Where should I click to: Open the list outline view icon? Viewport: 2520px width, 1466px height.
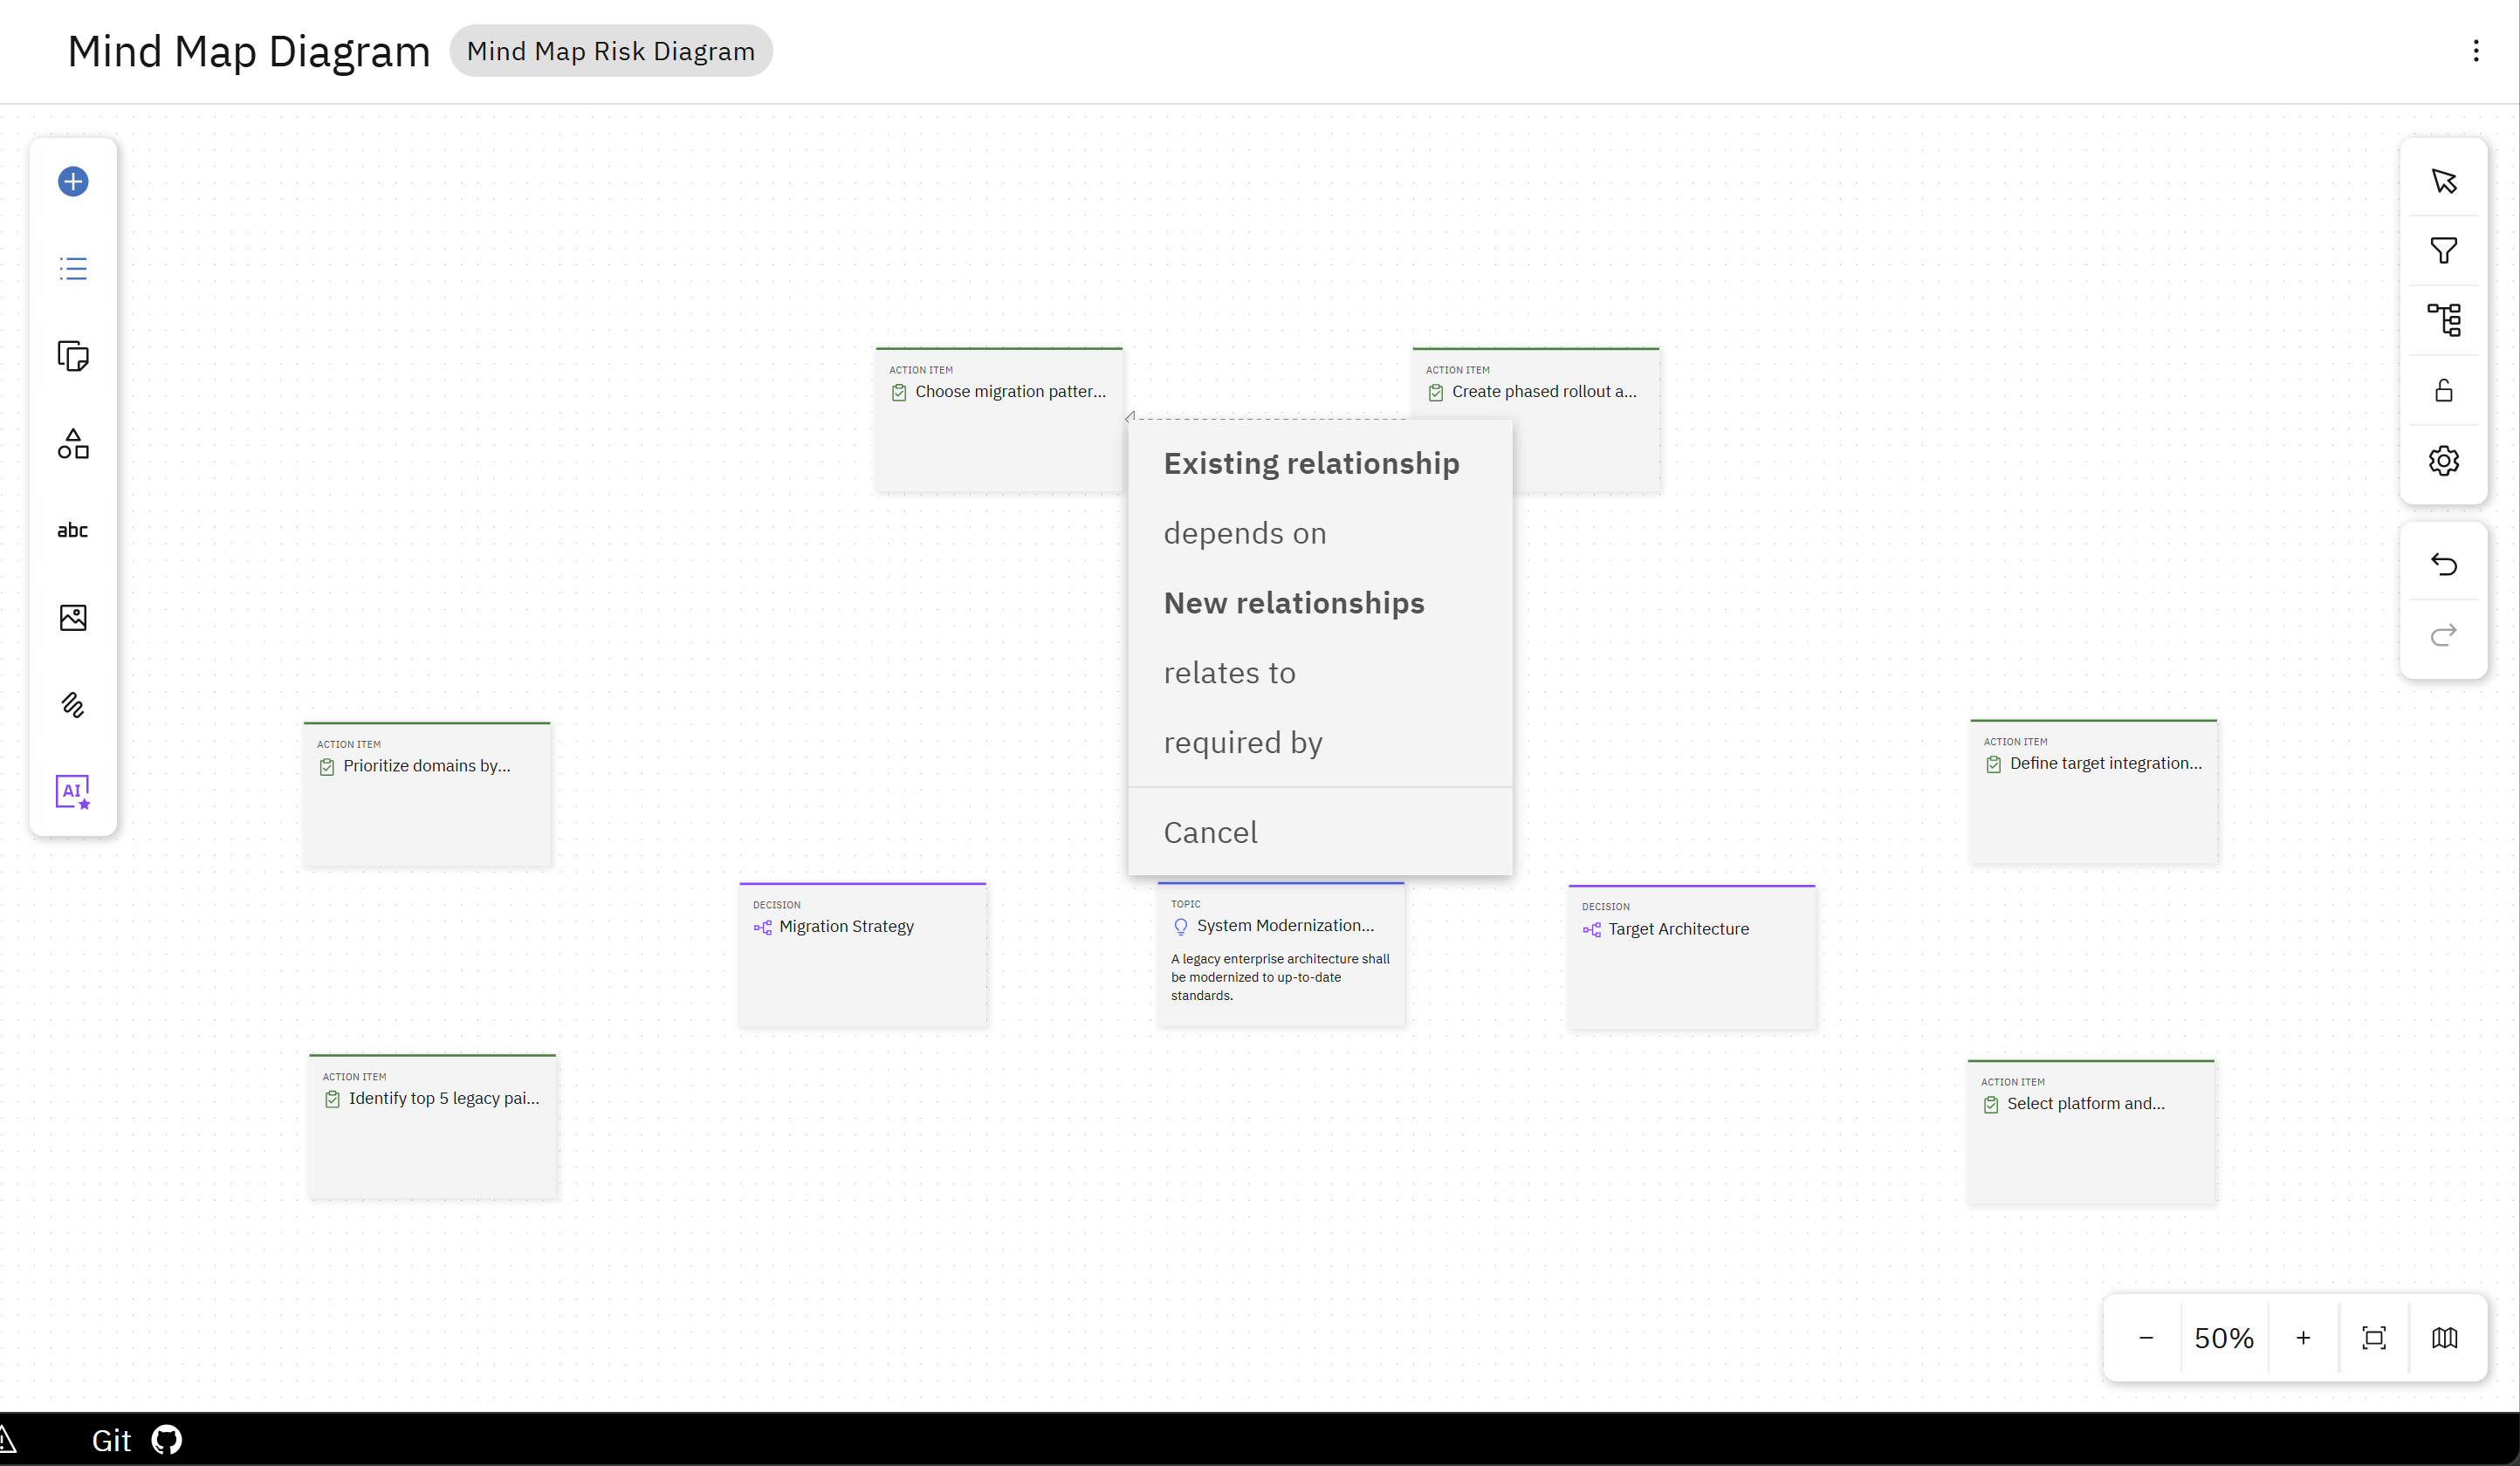73,268
